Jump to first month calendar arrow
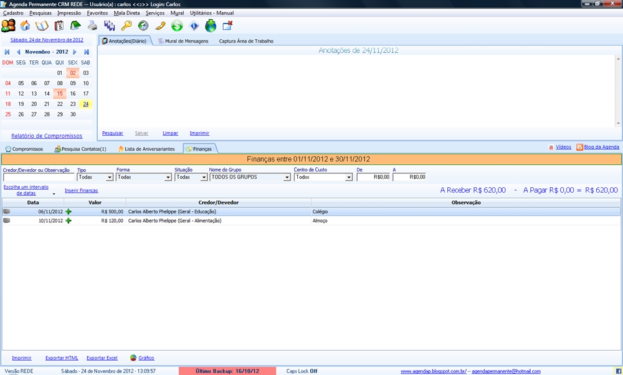Screen dimensions: 623x375 pos(7,52)
